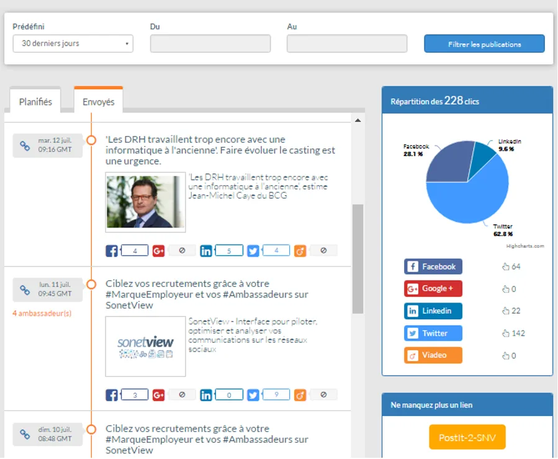Click Twitter count 4 in DRH post
Image resolution: width=558 pixels, height=459 pixels.
tap(276, 250)
